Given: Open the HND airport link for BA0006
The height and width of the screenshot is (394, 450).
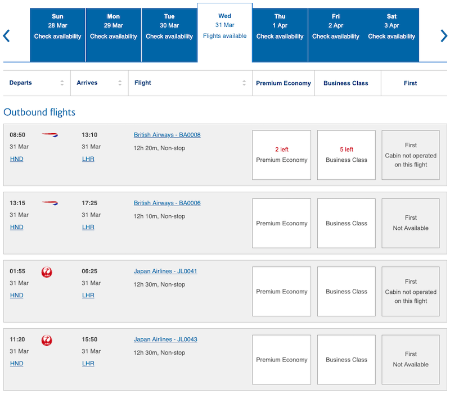Looking at the screenshot, I should (17, 227).
